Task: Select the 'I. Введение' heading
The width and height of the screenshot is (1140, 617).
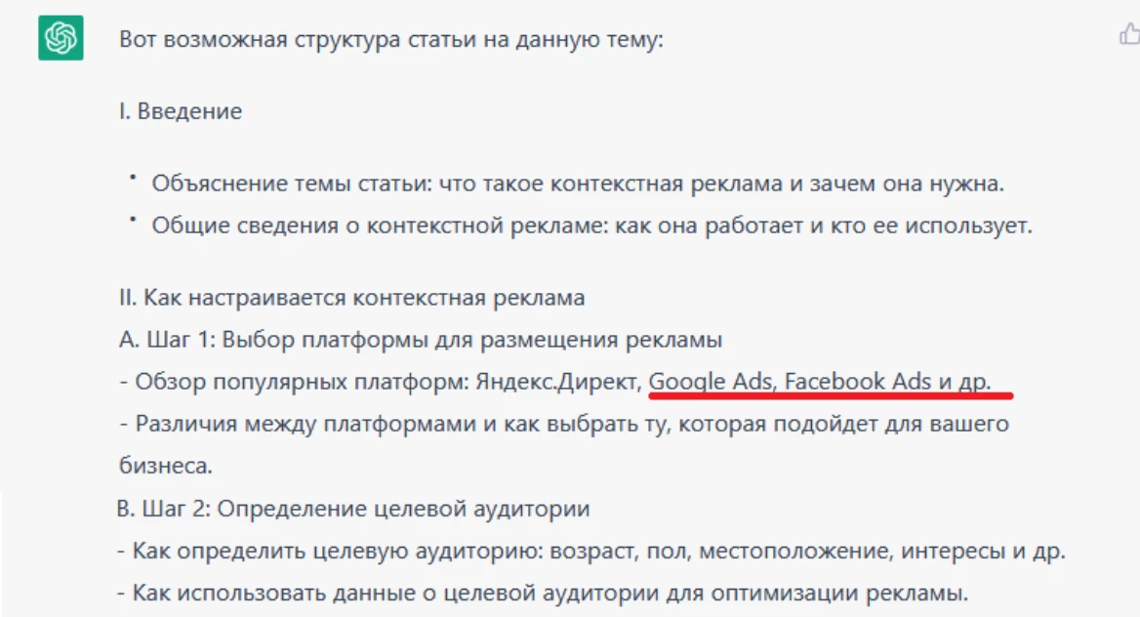Action: (181, 111)
